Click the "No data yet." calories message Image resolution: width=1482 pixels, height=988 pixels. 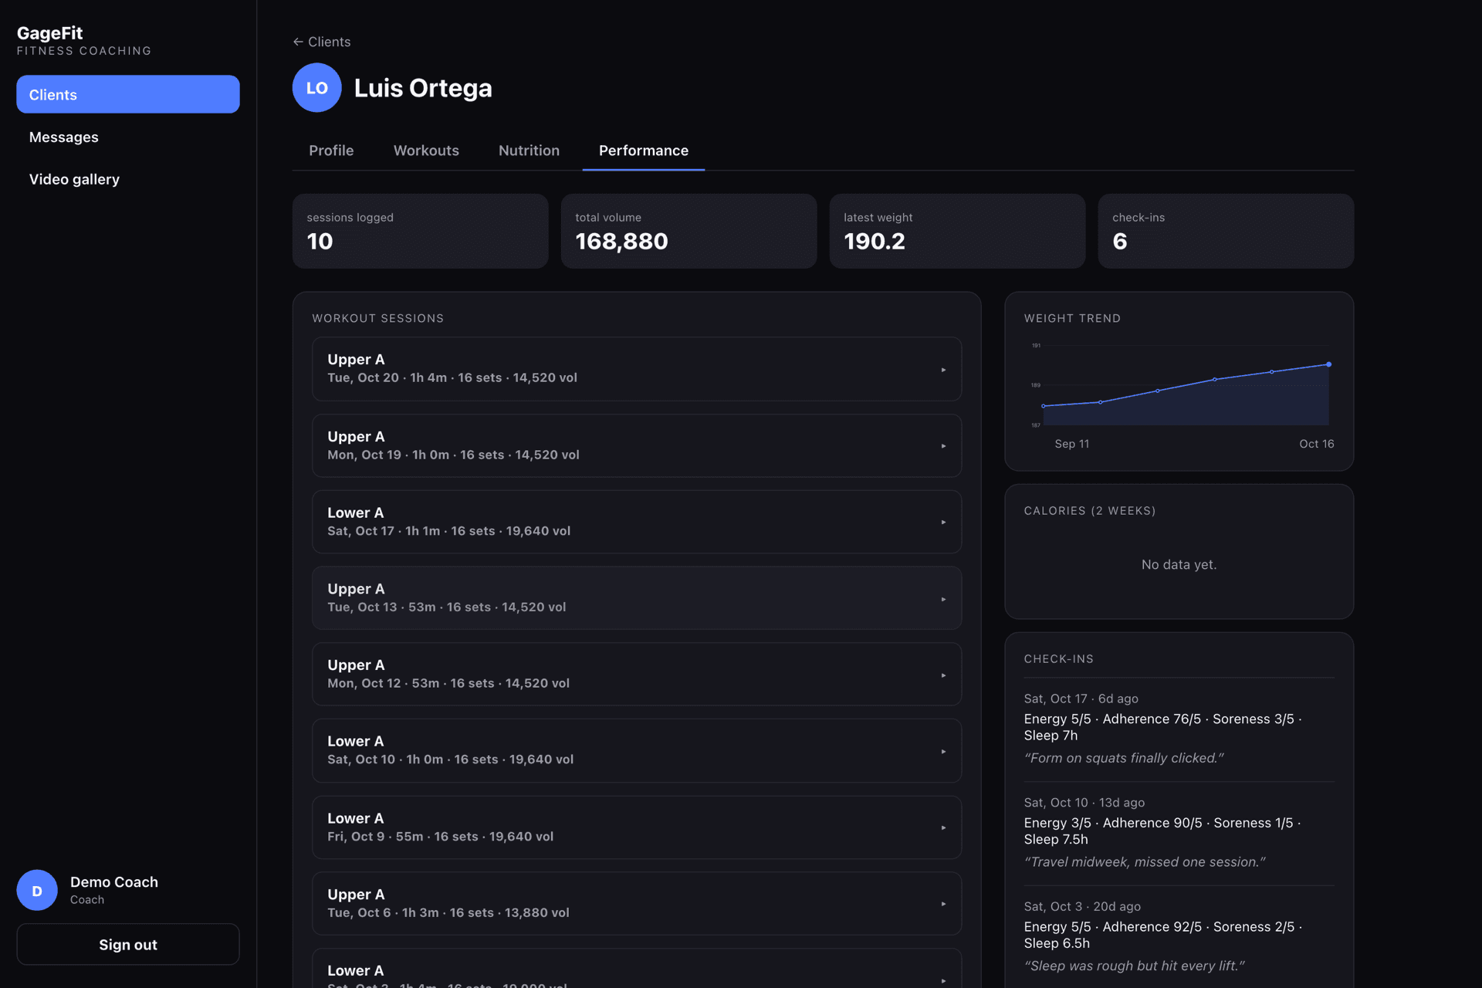(1179, 564)
